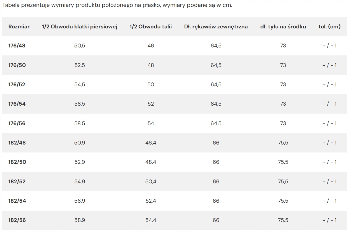The width and height of the screenshot is (351, 233).
Task: Click the tolerance value in the 176/56 row
Action: click(x=329, y=124)
